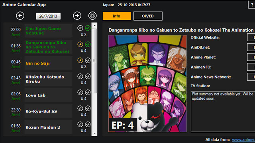Mark Ro-Kyu-Bu! SS as watched

click(x=88, y=108)
